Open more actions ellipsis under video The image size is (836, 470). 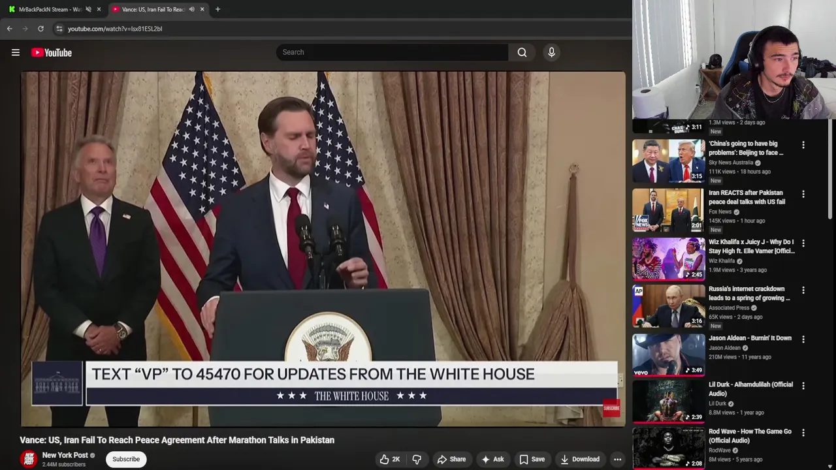pos(617,459)
